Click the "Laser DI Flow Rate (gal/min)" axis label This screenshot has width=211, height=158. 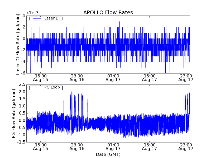pos(18,44)
